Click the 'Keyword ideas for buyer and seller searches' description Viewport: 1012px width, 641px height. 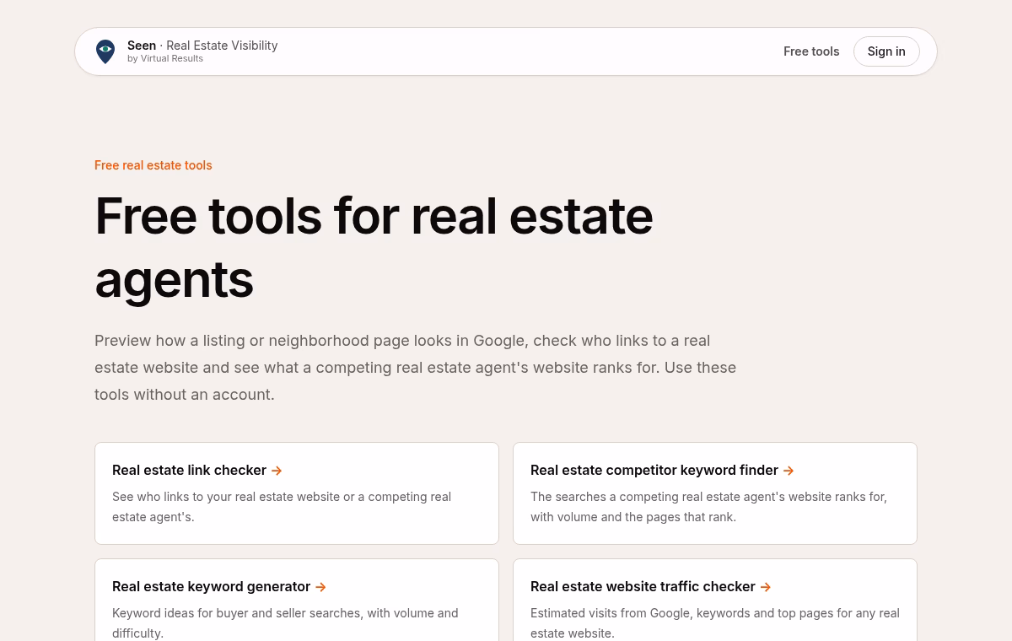pyautogui.click(x=285, y=623)
